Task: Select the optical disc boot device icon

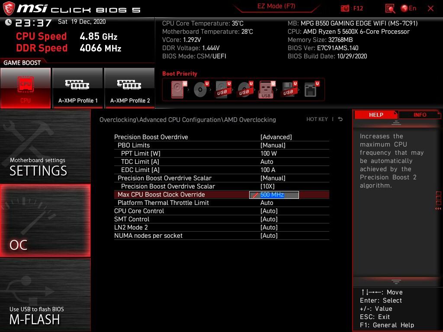Action: coord(201,90)
